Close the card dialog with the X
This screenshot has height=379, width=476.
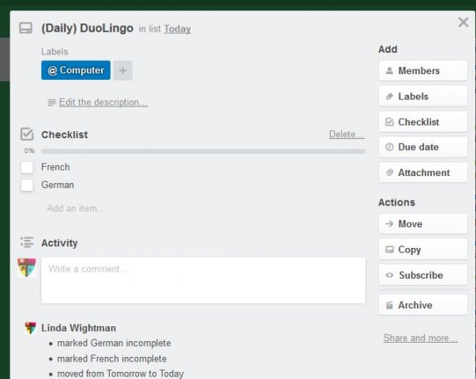[x=463, y=22]
